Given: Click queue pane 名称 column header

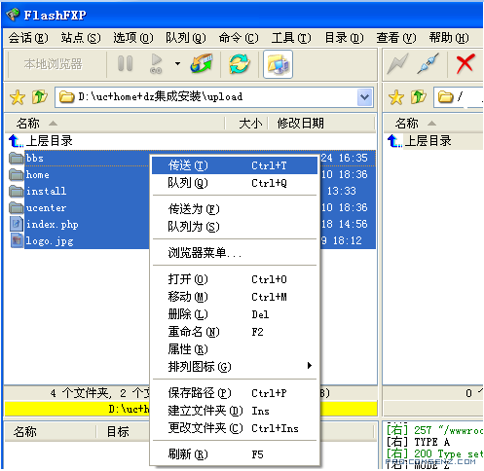Looking at the screenshot, I should 51,432.
